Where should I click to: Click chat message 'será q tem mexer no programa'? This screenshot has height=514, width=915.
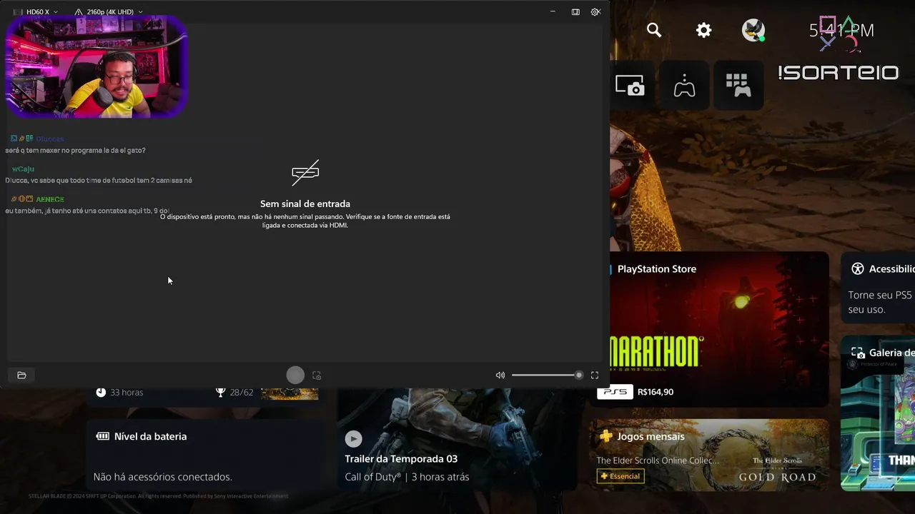click(75, 151)
